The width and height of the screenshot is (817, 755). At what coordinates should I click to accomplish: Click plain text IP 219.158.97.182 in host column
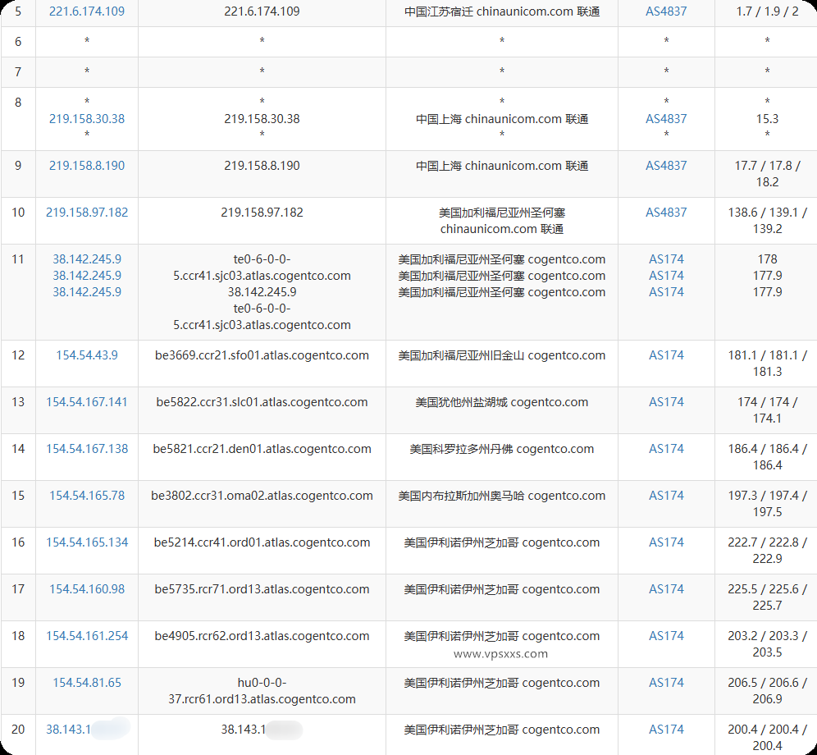[x=262, y=213]
